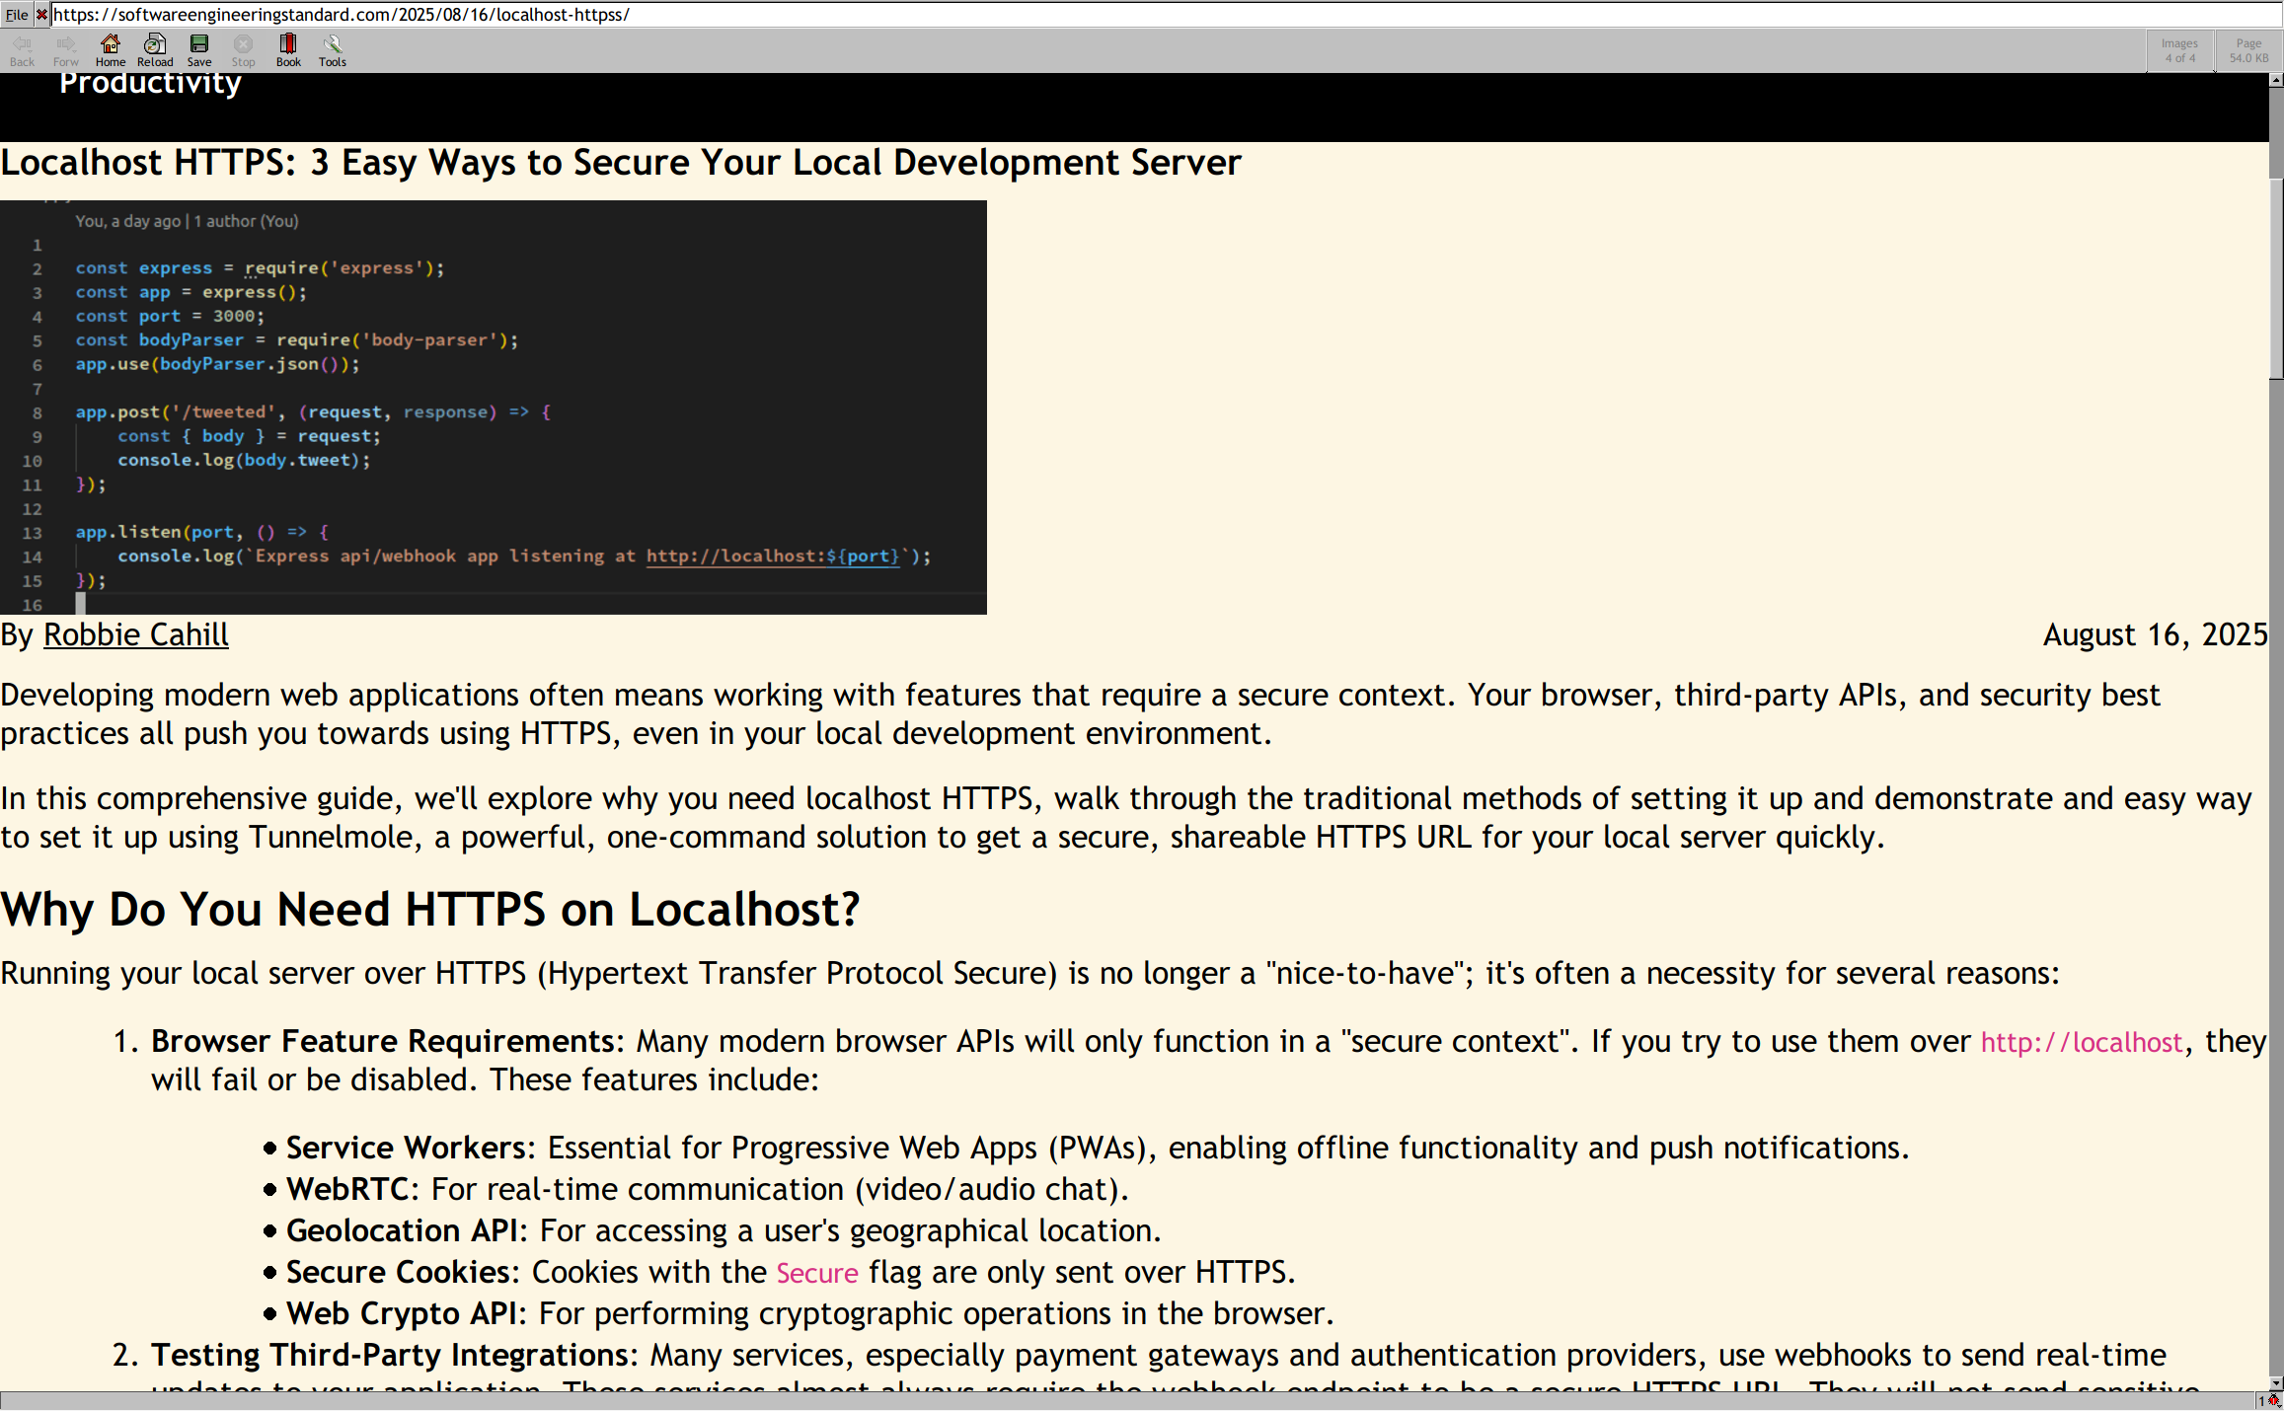Open the ladybug bug meter dropdown
This screenshot has height=1411, width=2284.
coord(2273,1401)
